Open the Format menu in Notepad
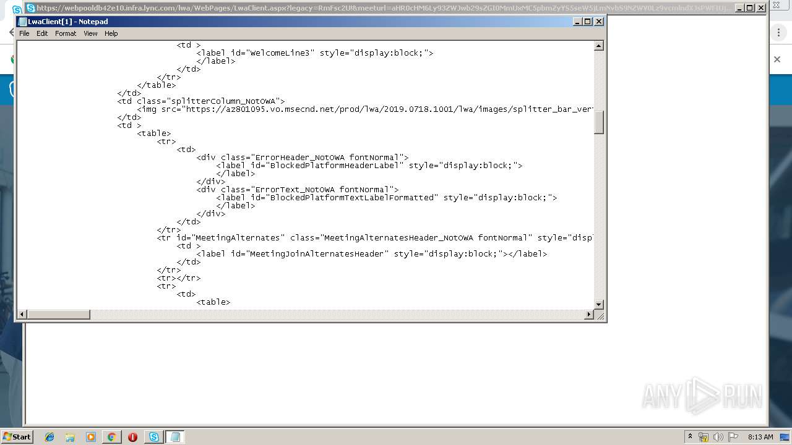792x445 pixels. click(66, 33)
